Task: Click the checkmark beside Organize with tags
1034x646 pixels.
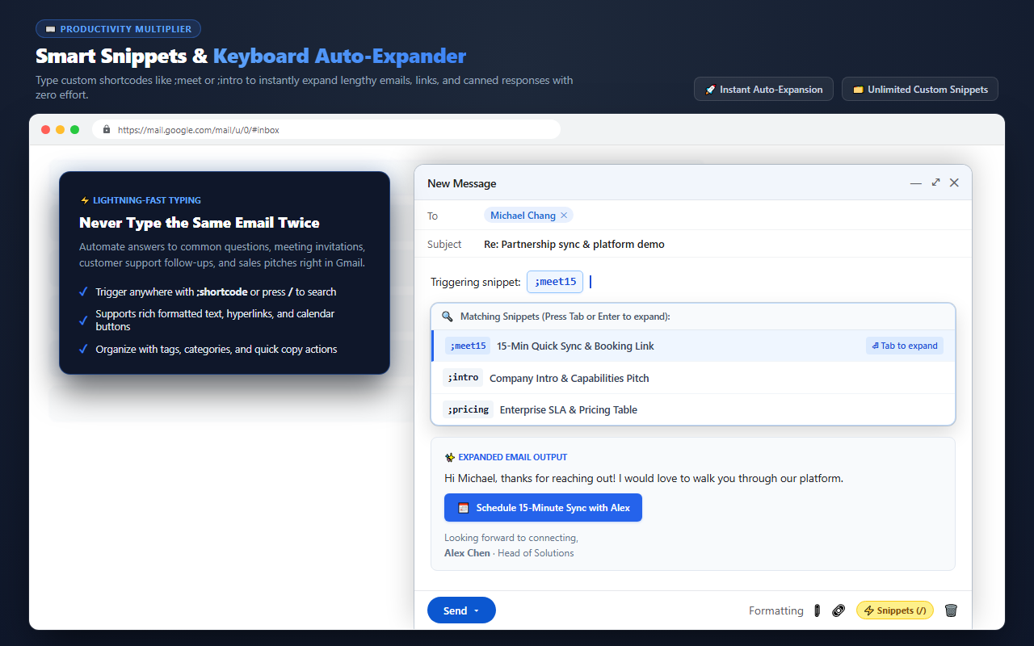Action: click(x=83, y=350)
